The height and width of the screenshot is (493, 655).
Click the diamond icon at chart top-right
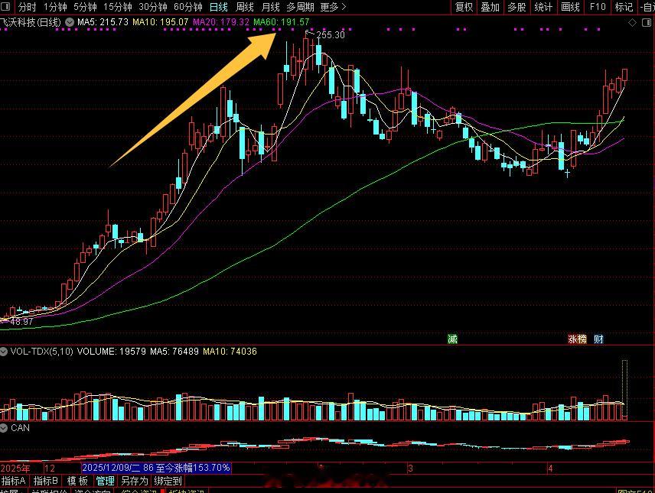coord(633,23)
